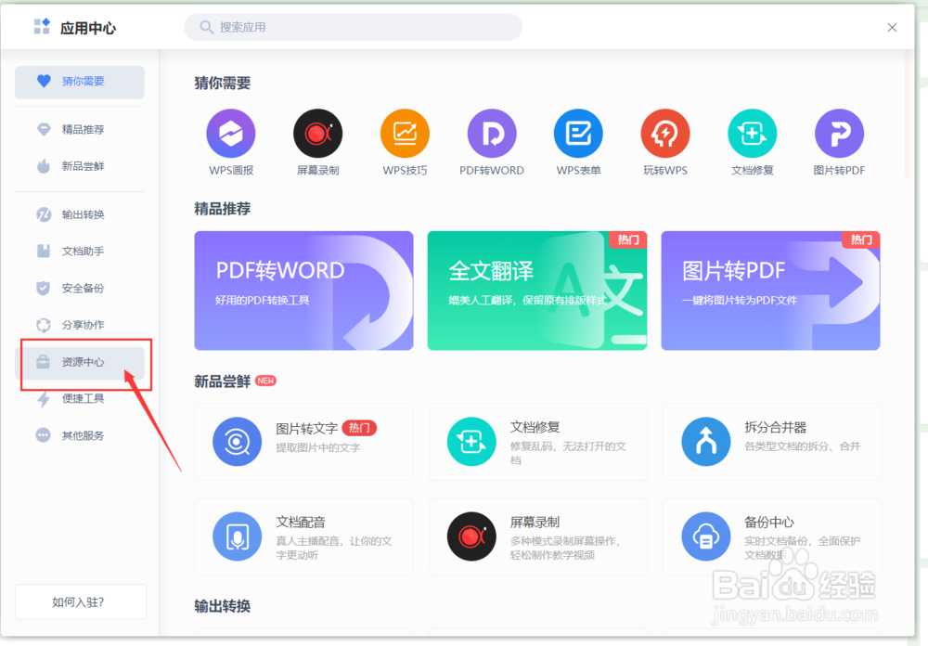Click the 输出转换 sidebar icon

coord(44,214)
